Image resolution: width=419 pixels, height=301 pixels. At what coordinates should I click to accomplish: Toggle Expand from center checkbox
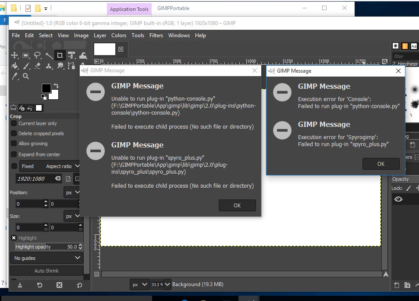click(x=14, y=154)
